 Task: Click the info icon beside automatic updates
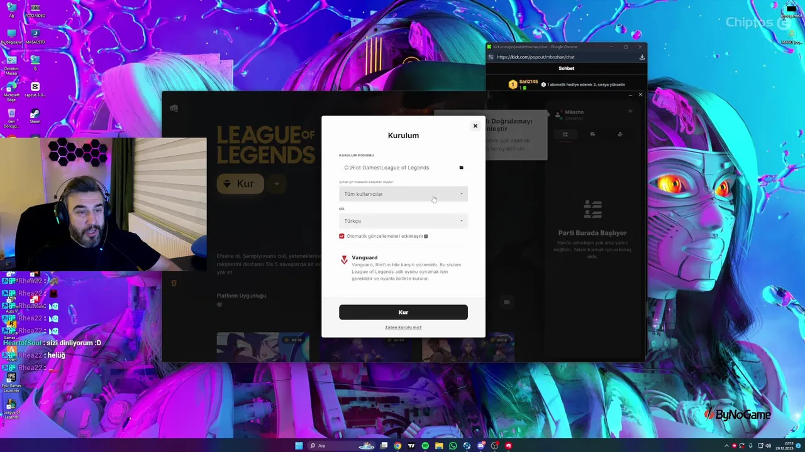(x=426, y=236)
